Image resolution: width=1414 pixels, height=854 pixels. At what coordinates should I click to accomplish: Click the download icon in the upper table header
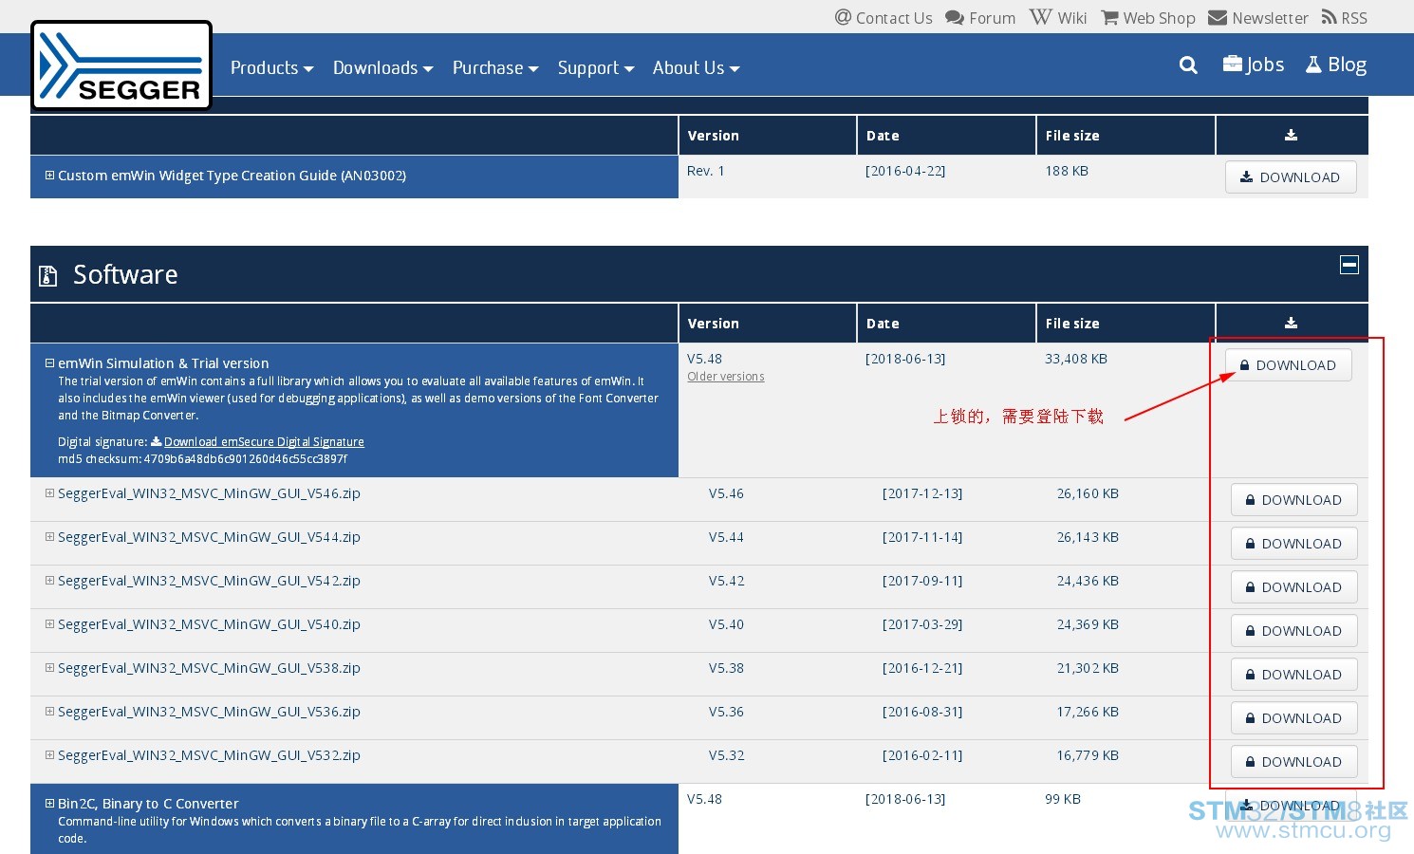(x=1291, y=136)
